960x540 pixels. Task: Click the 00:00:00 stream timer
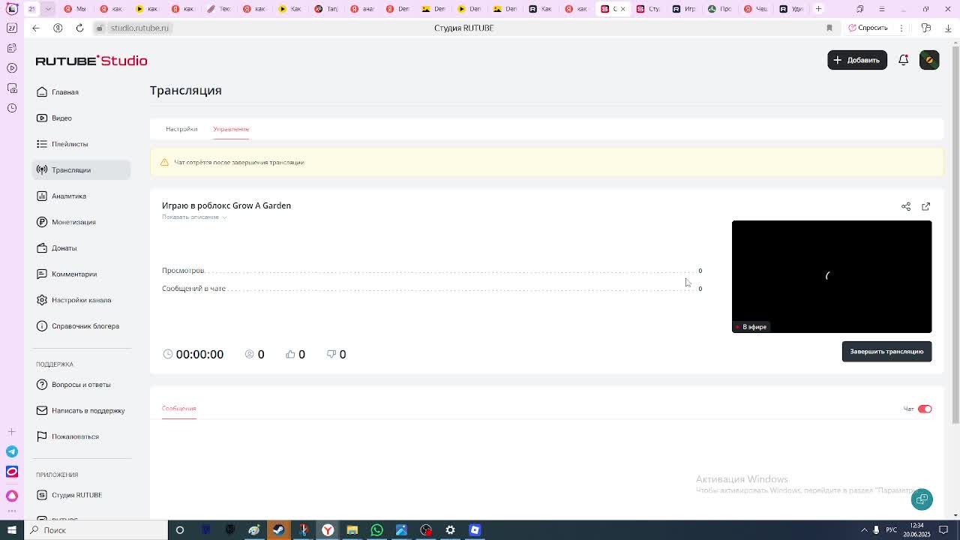pyautogui.click(x=199, y=354)
